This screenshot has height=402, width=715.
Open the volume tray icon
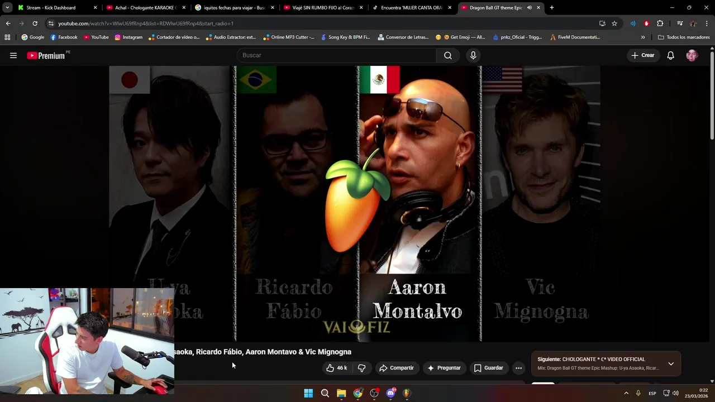pos(675,393)
